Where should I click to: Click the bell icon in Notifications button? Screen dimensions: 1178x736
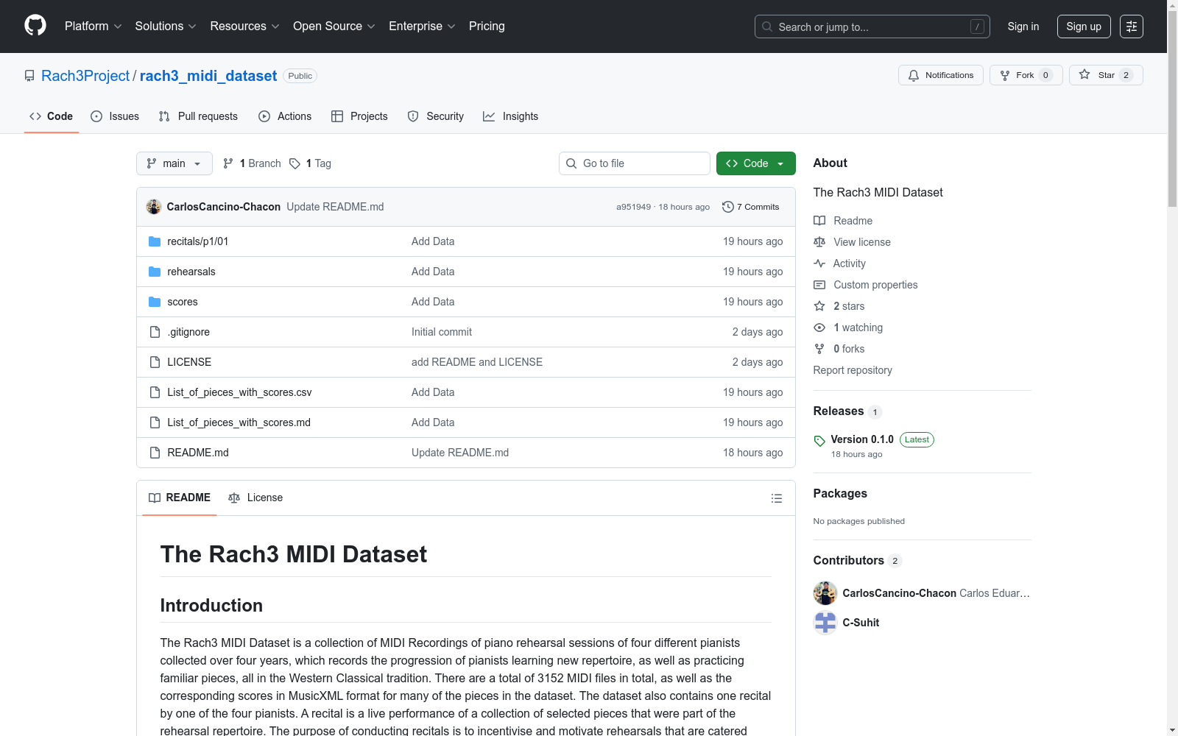914,75
